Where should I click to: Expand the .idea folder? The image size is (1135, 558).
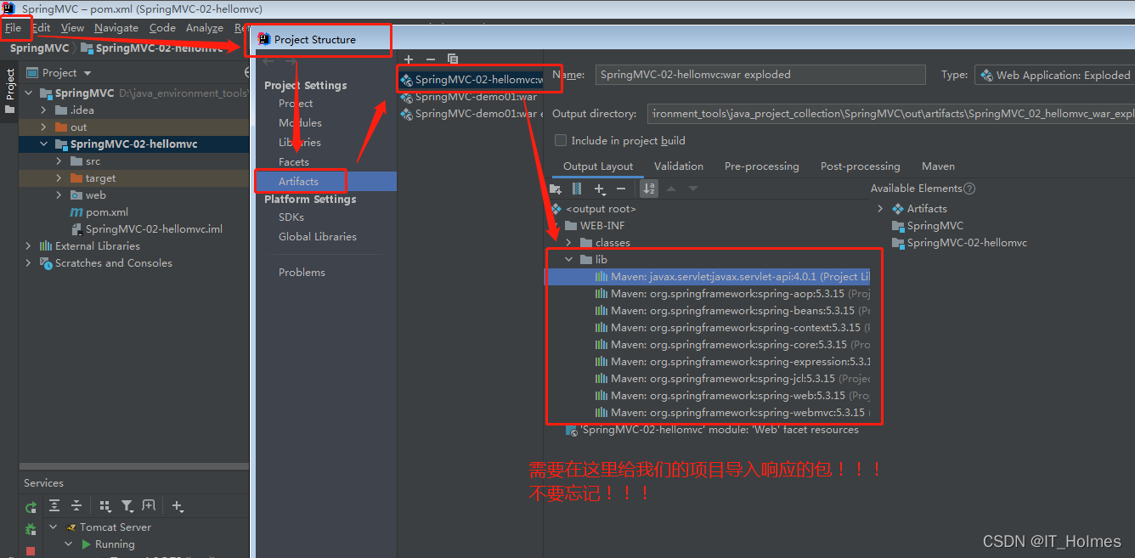click(44, 110)
